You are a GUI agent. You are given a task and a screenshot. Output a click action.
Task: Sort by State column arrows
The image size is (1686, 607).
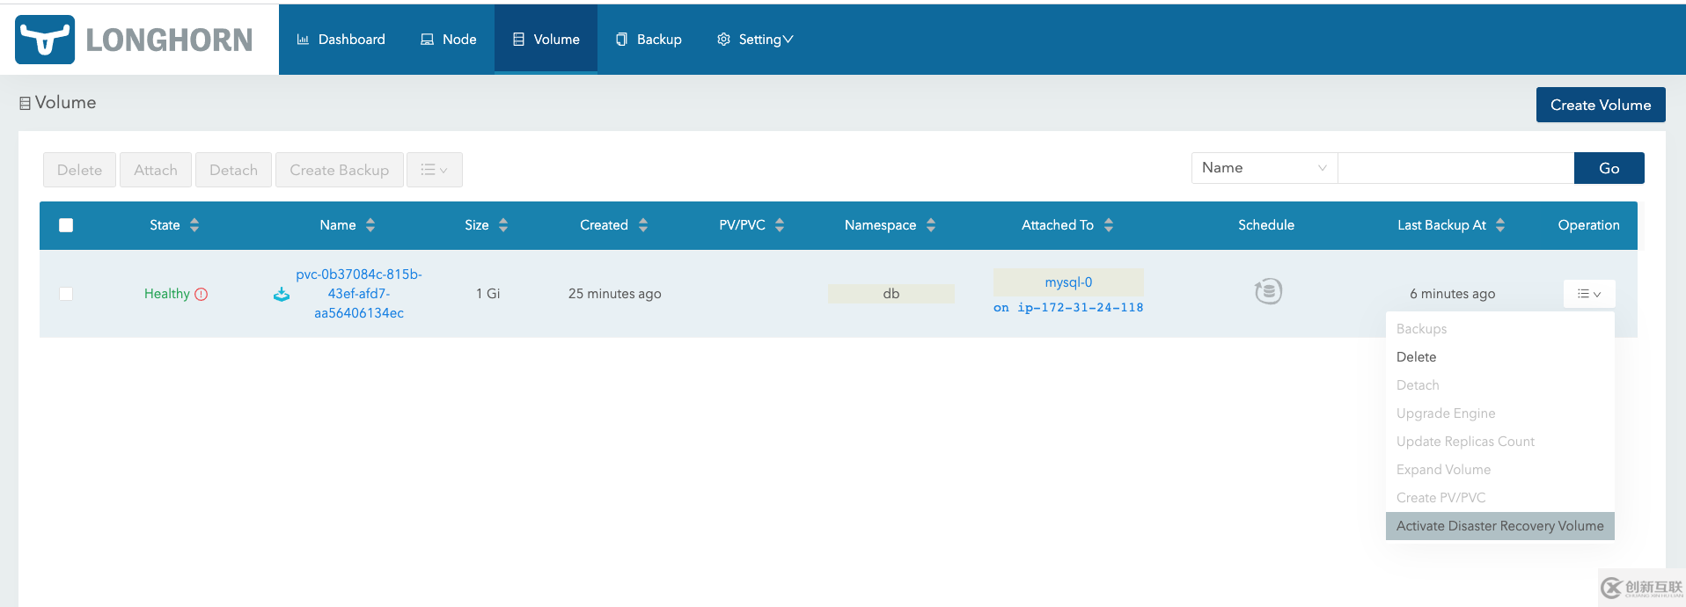point(194,225)
